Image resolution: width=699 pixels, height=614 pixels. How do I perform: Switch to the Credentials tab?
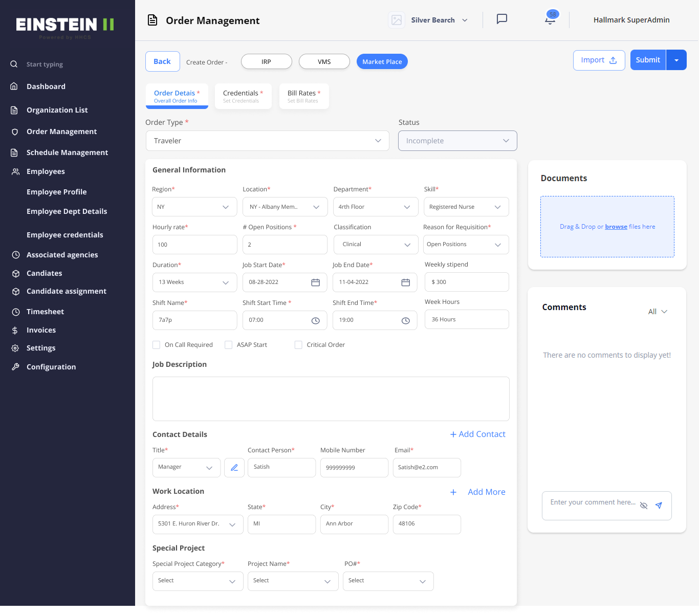click(x=243, y=96)
